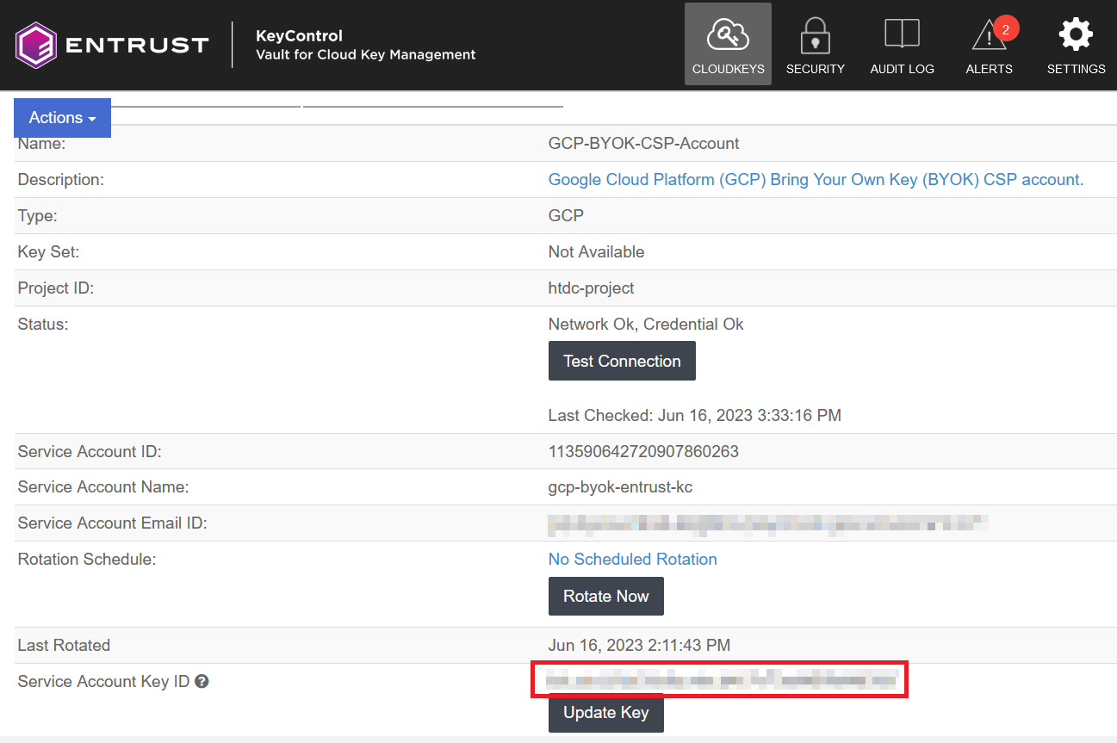Click the Test Connection button
The height and width of the screenshot is (743, 1117).
tap(622, 361)
